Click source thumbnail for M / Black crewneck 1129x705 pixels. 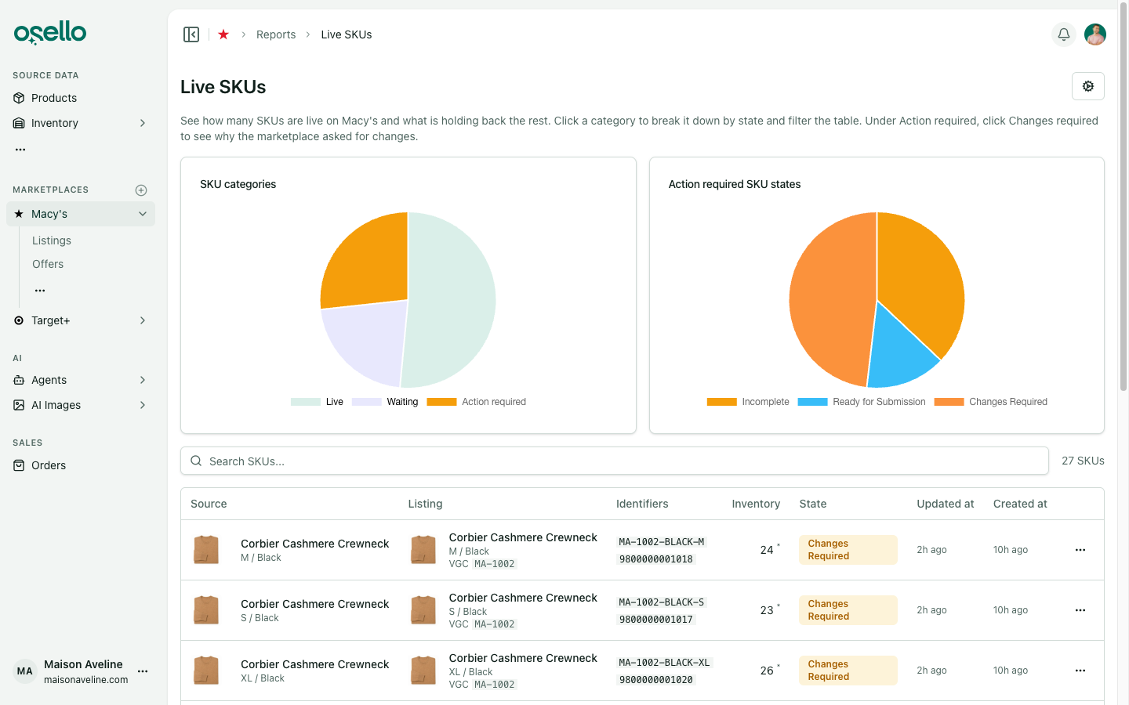click(206, 550)
